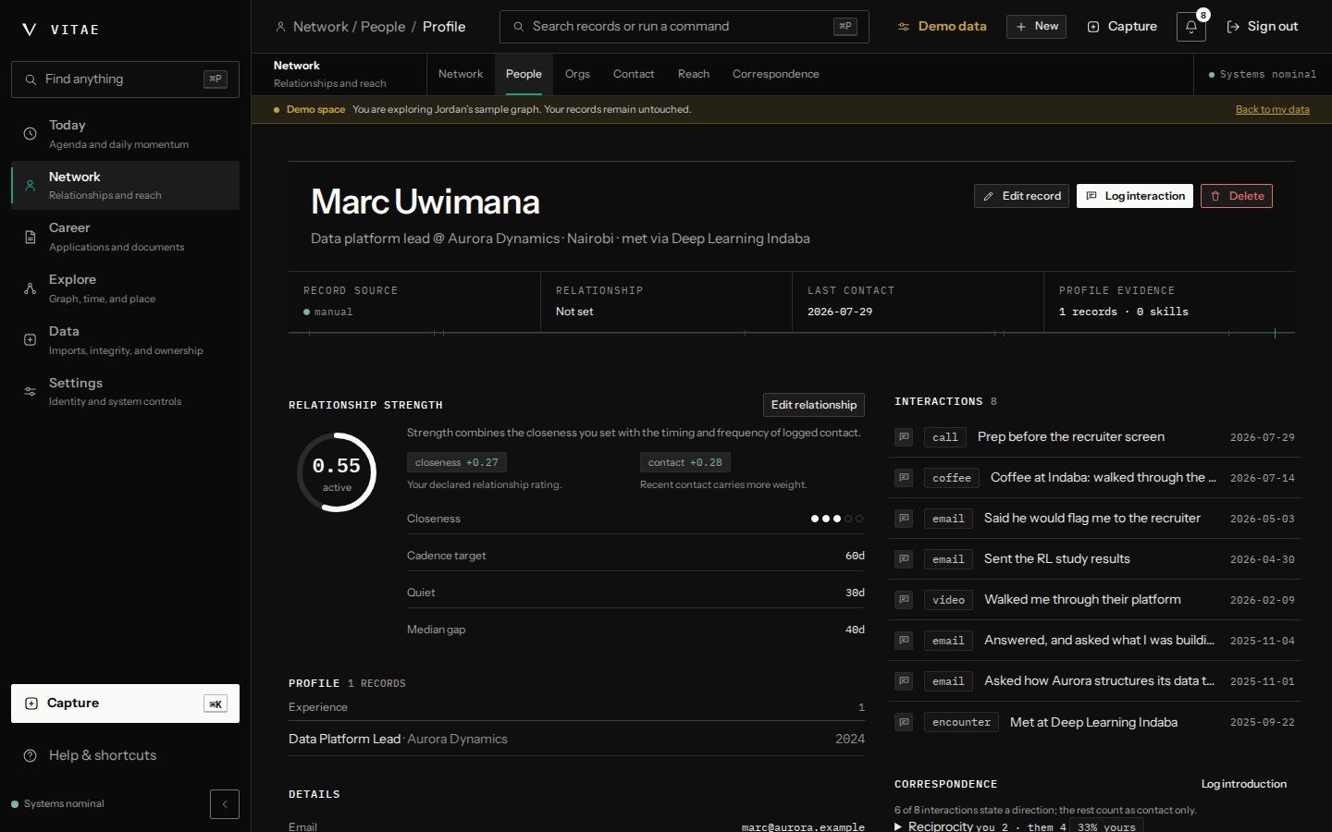
Task: Click the 'Find anything' search box
Action: (x=125, y=80)
